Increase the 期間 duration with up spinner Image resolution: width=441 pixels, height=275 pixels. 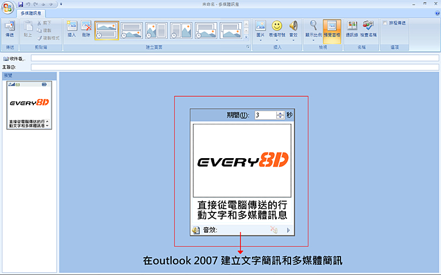click(280, 113)
